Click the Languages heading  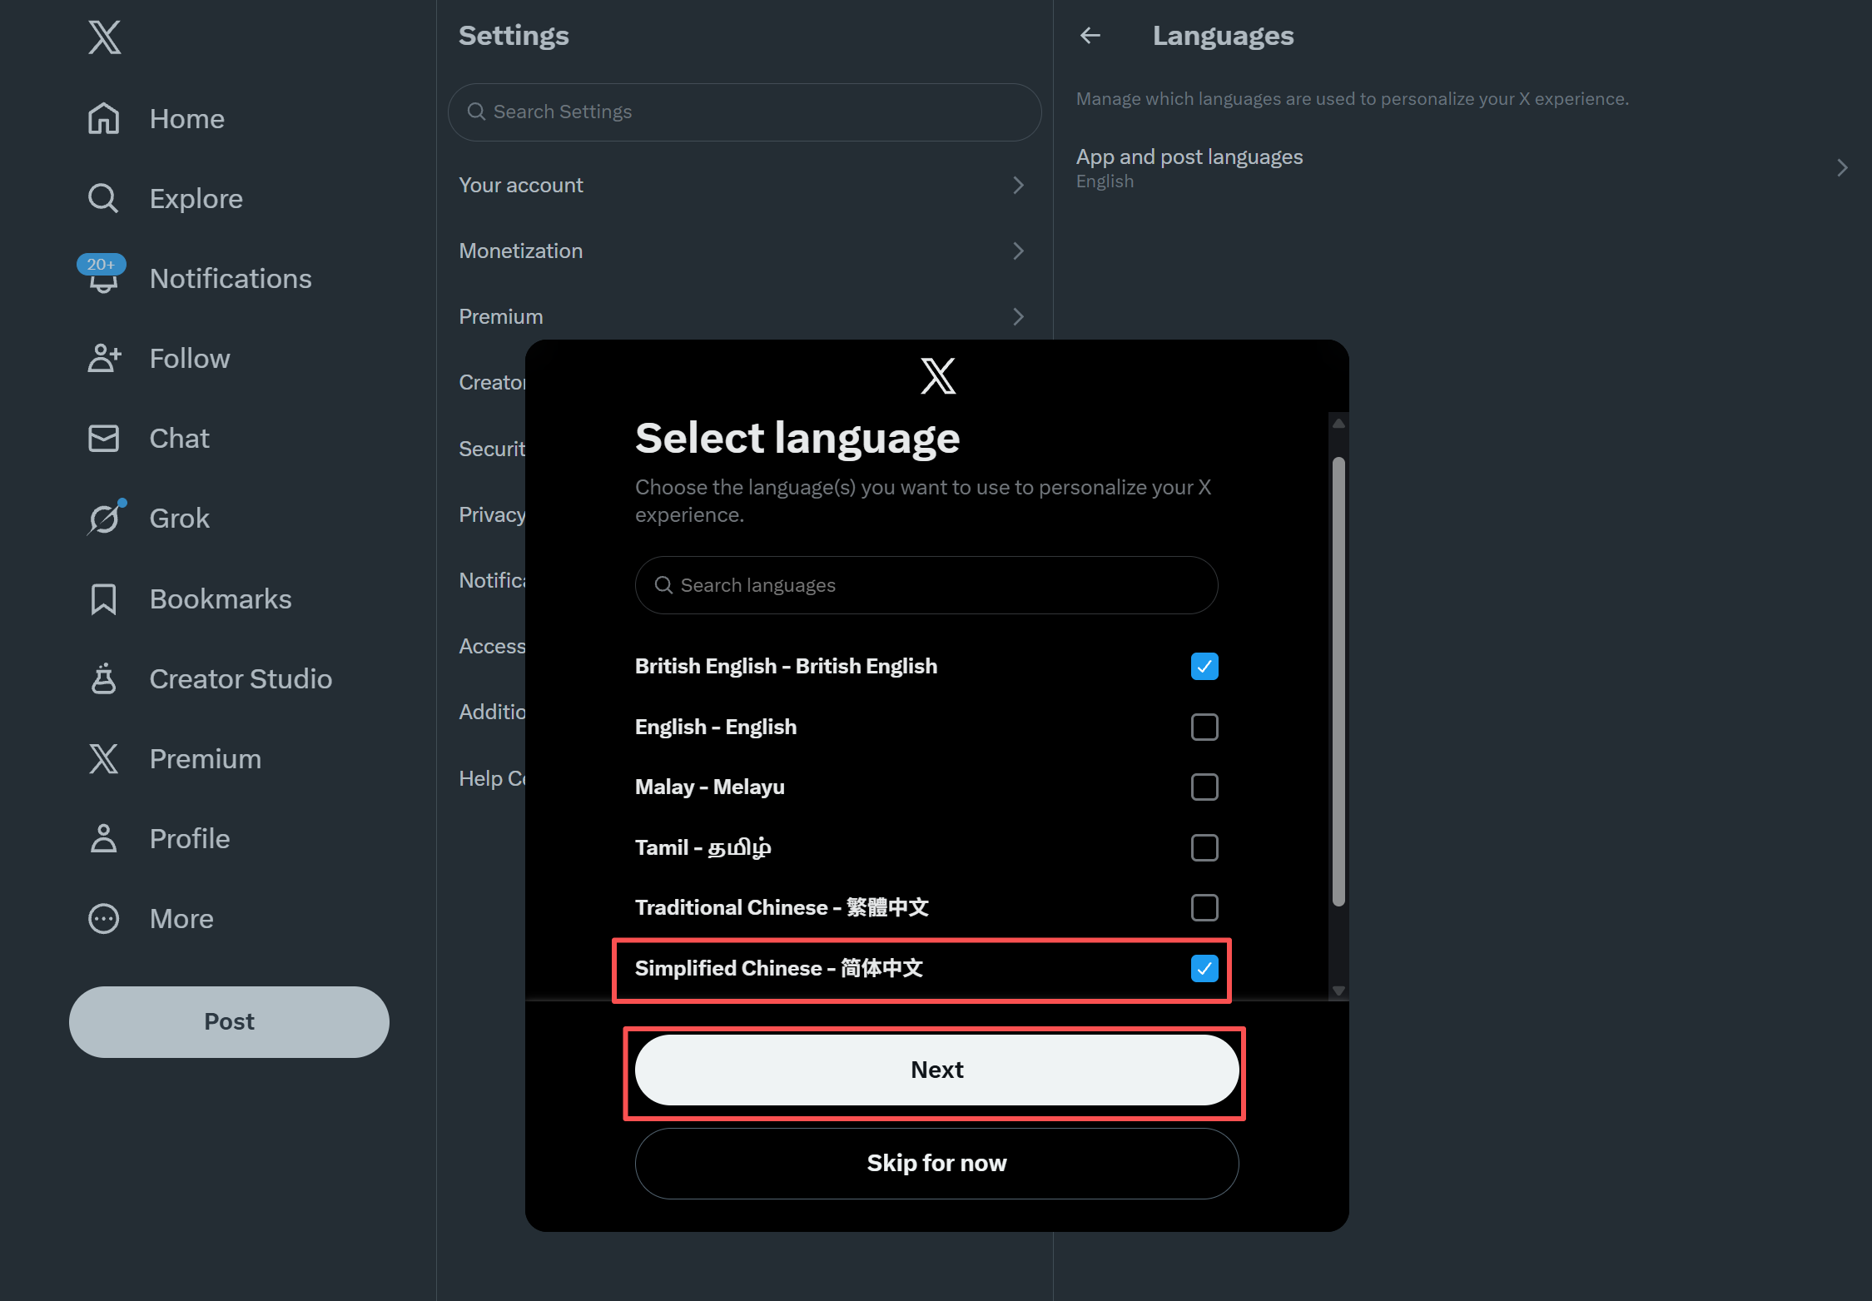(x=1223, y=36)
